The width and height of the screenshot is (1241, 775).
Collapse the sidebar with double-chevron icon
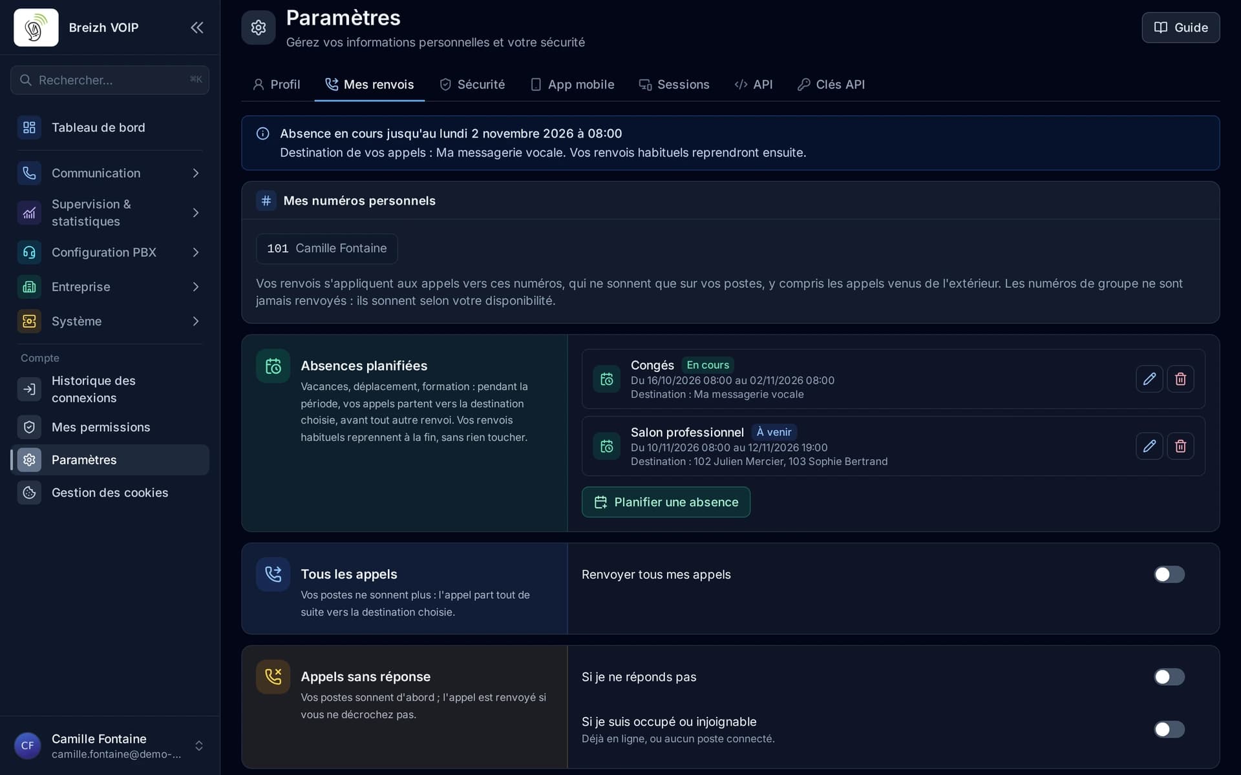pos(196,27)
